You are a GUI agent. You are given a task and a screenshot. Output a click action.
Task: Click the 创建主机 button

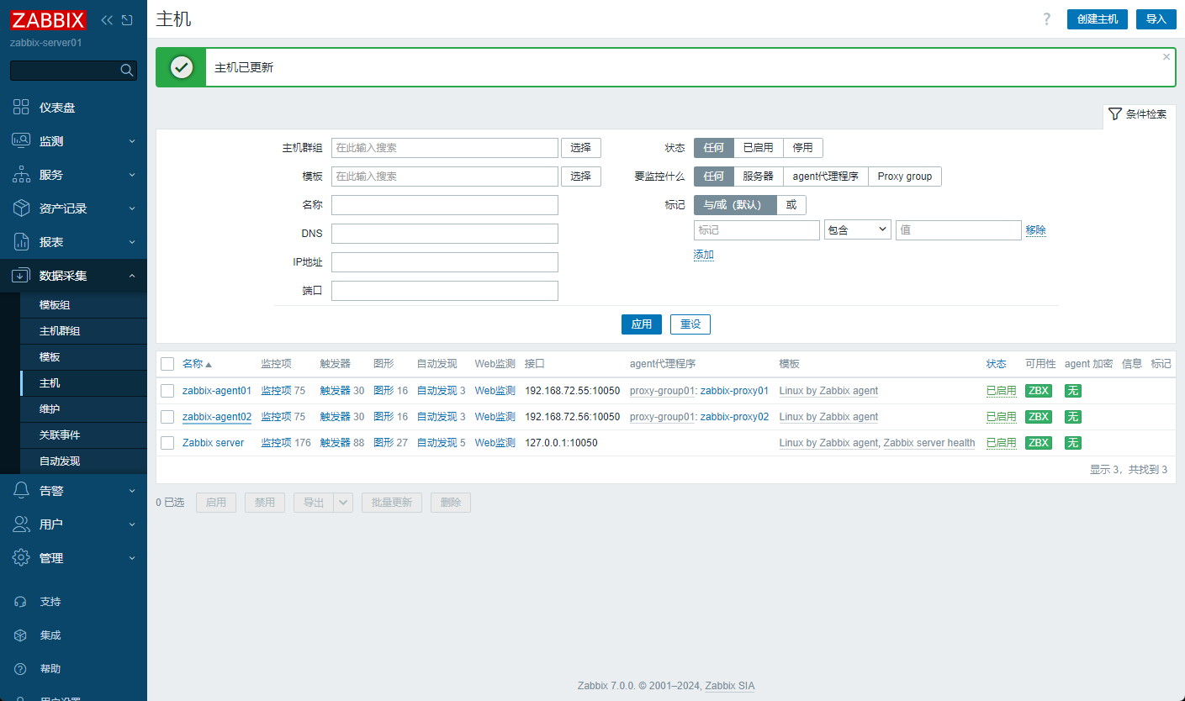pos(1097,18)
